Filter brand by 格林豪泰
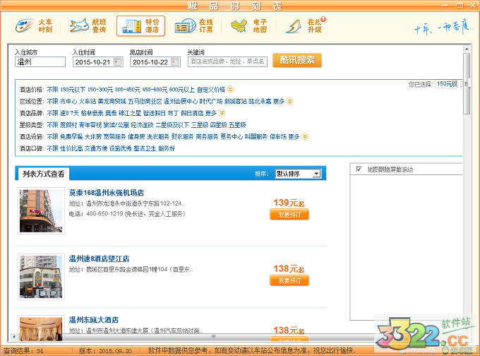Screen dimensions: 480x356 pyautogui.click(x=92, y=113)
